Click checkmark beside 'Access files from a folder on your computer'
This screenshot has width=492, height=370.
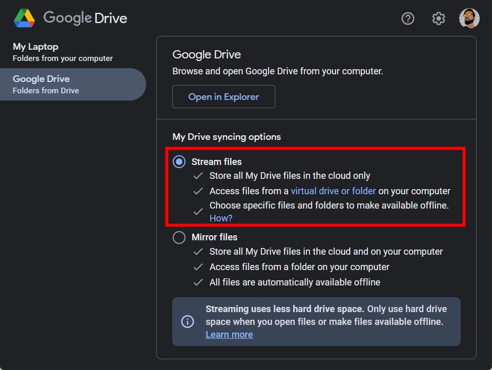click(x=197, y=267)
